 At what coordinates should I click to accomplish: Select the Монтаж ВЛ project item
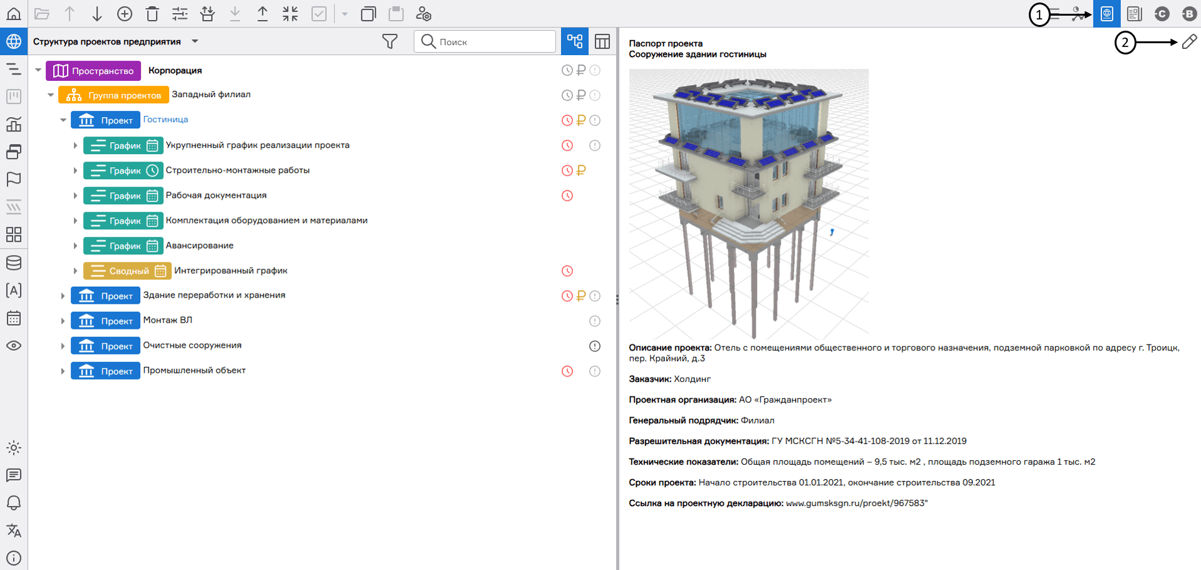click(x=167, y=320)
